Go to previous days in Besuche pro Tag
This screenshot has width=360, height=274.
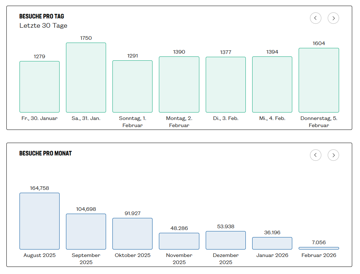point(315,18)
